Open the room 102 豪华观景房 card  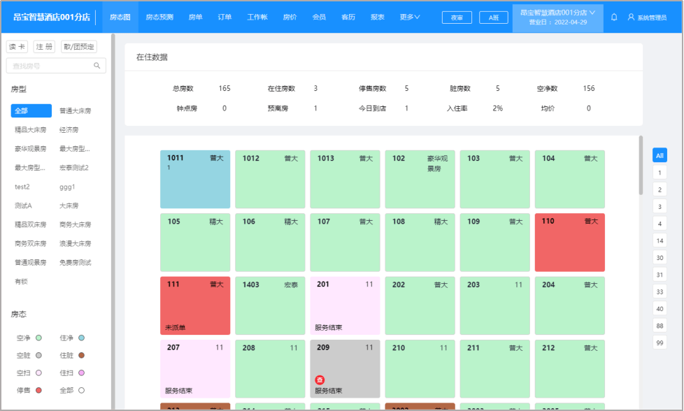coord(420,179)
